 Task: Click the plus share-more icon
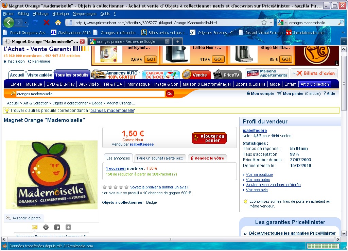(x=68, y=227)
